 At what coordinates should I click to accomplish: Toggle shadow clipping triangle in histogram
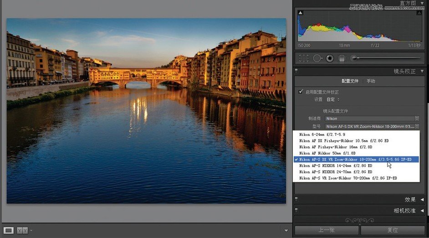pyautogui.click(x=301, y=13)
